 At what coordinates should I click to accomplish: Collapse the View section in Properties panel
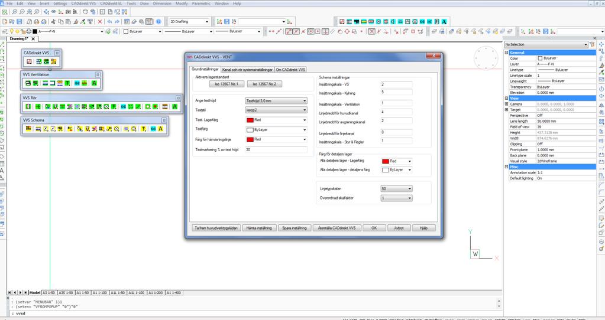click(x=507, y=98)
